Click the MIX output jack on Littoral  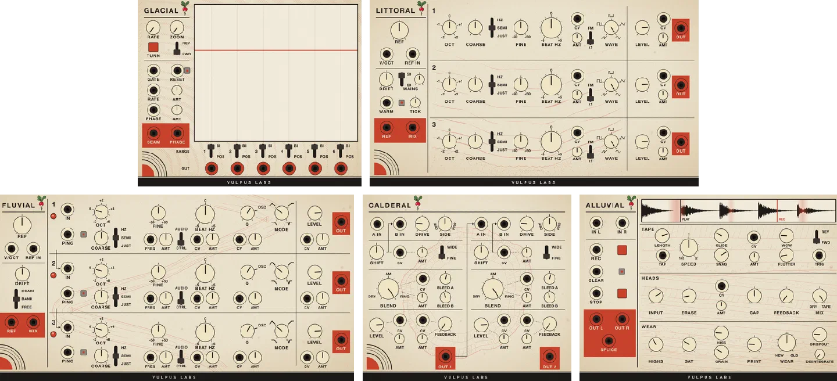click(413, 127)
